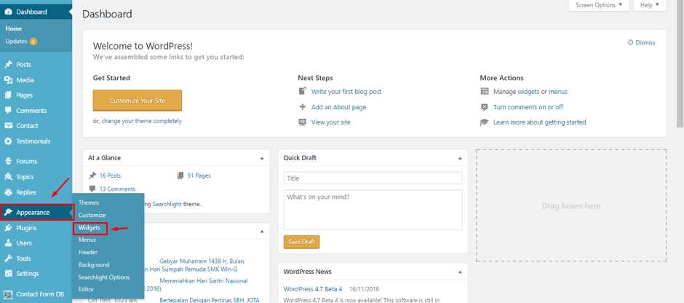Click the Replies icon in sidebar
684x303 pixels.
pos(8,192)
